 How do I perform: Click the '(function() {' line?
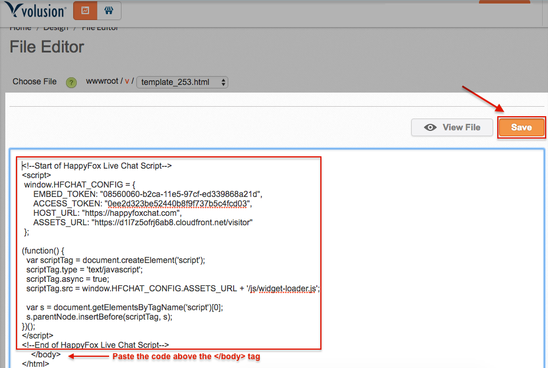(43, 251)
